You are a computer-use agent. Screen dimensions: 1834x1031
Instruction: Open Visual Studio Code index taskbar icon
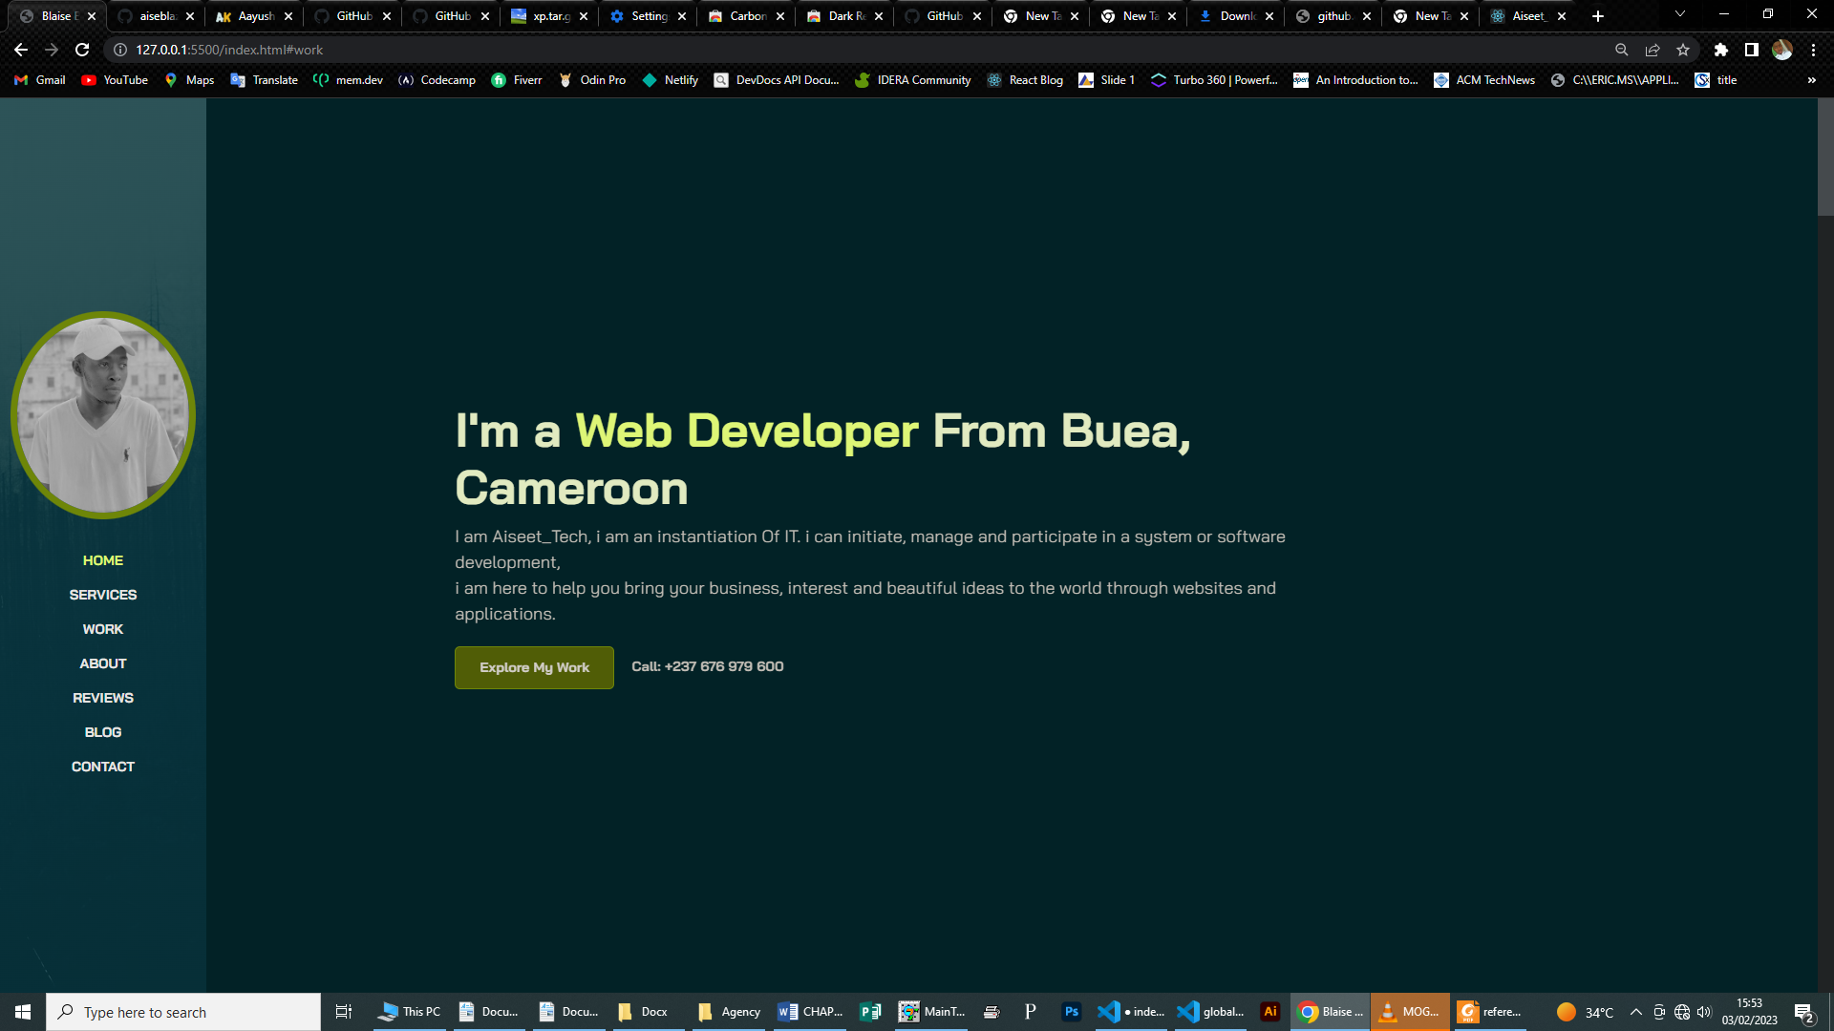coord(1131,1012)
